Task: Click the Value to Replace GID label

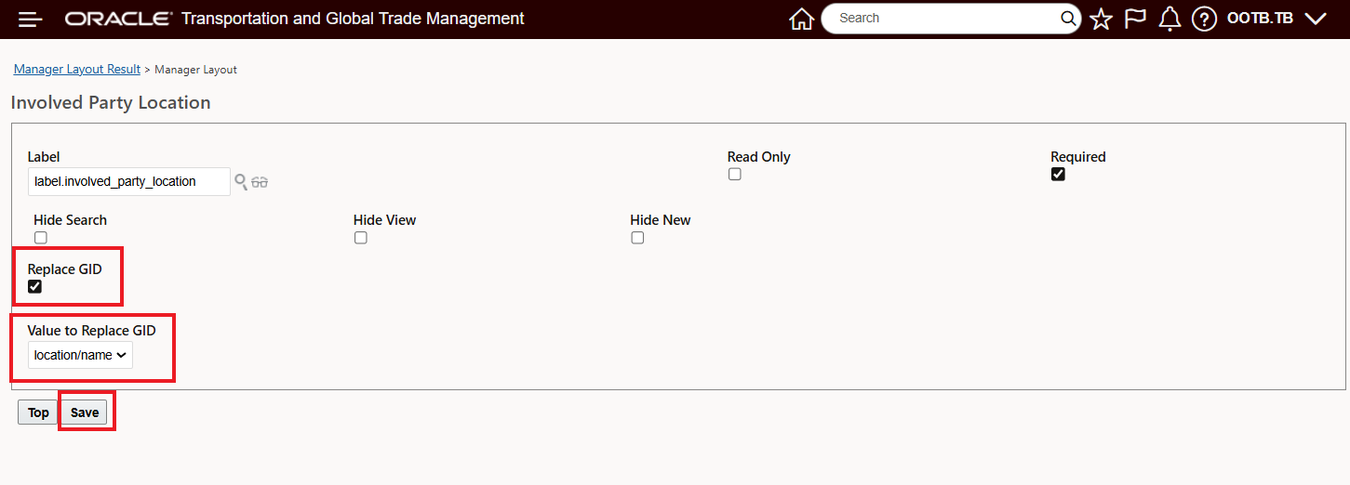Action: pyautogui.click(x=91, y=331)
